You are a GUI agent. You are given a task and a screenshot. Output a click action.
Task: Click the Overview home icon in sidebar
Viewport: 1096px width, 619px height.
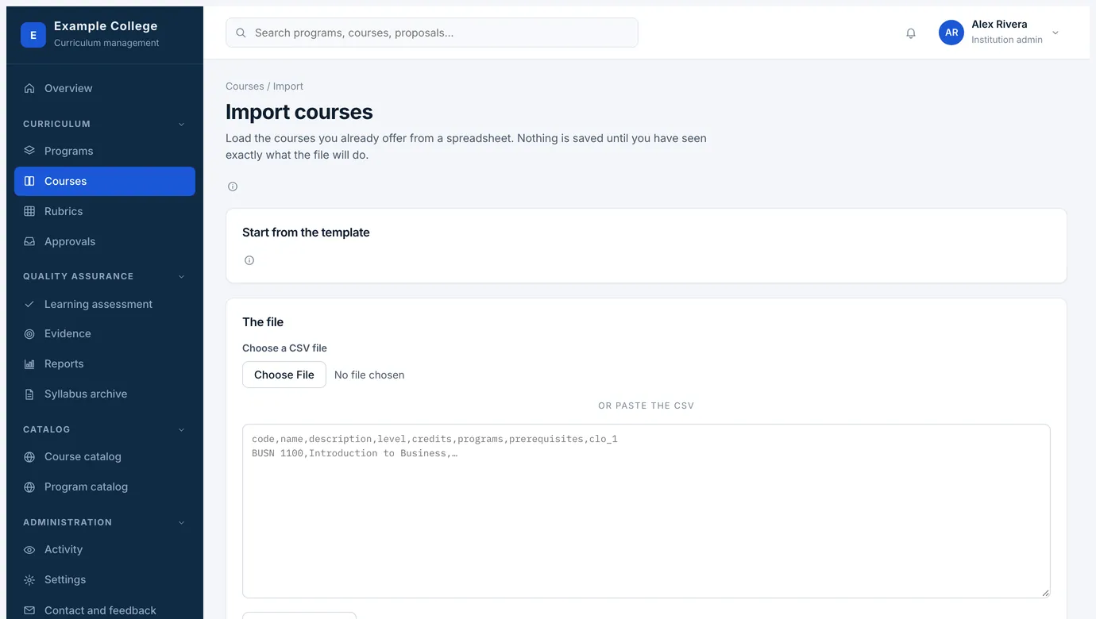[x=29, y=88]
